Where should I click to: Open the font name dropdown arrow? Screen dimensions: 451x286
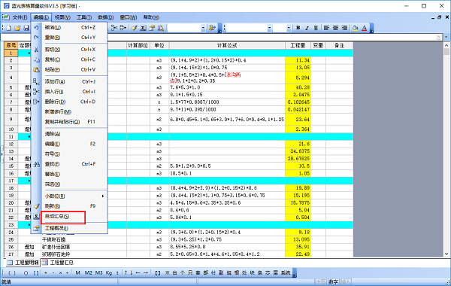click(269, 28)
